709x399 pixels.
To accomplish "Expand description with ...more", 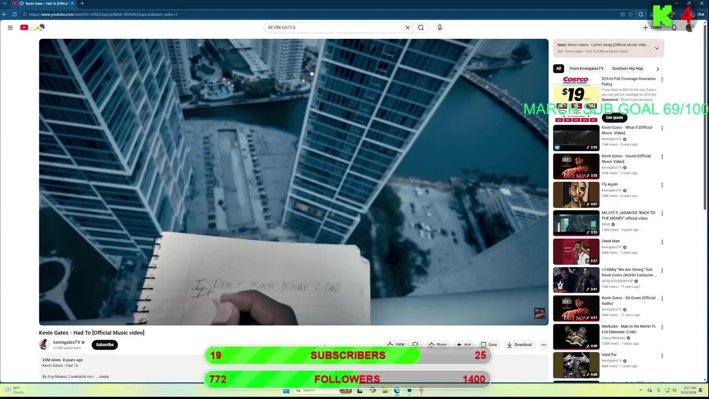I will (102, 377).
